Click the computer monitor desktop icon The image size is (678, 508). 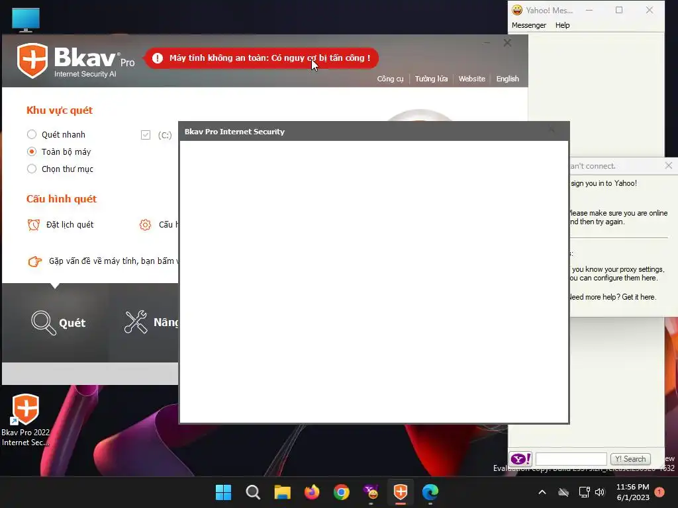point(26,20)
